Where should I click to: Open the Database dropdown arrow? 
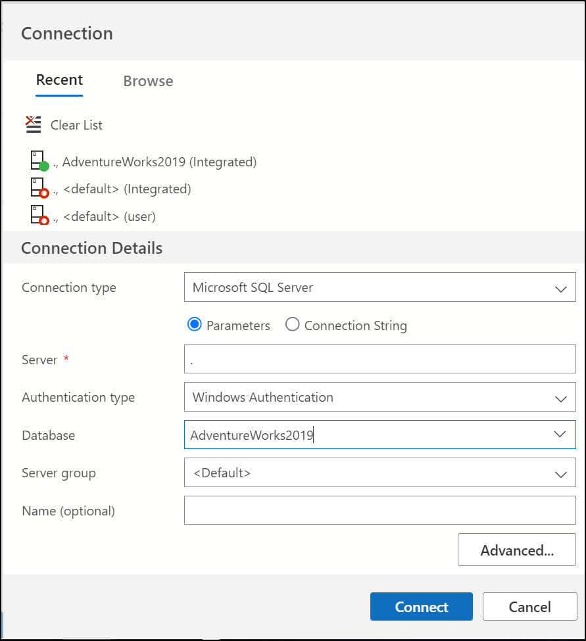[x=560, y=435]
